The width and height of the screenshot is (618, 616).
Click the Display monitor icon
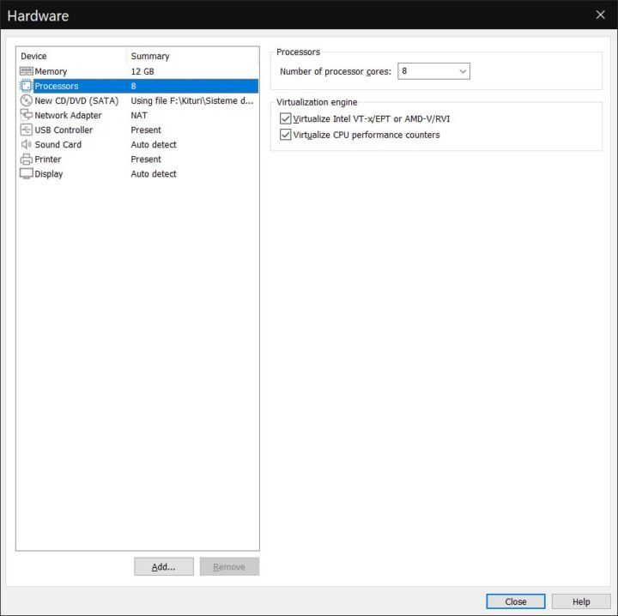(x=26, y=173)
